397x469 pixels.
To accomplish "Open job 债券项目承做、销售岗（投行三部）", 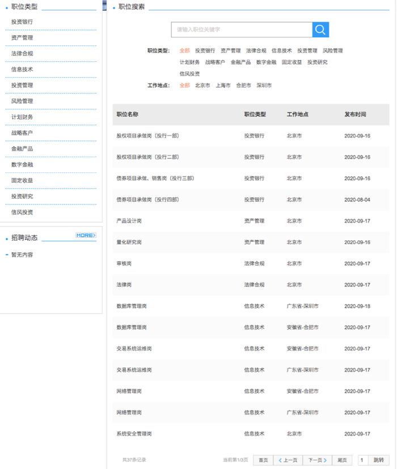I will (155, 178).
